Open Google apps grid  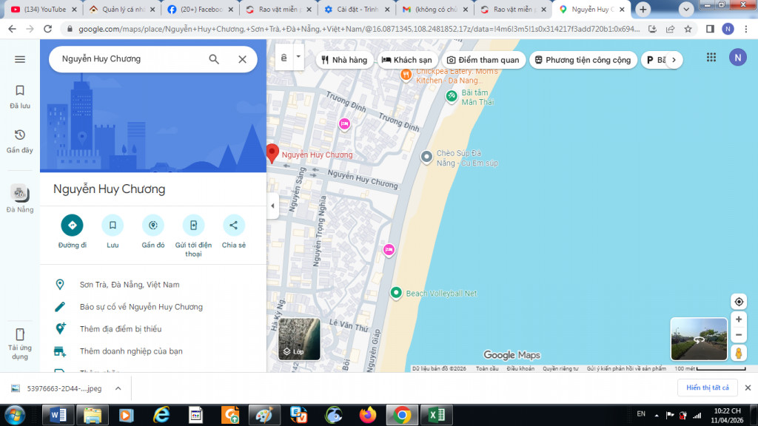coord(711,58)
